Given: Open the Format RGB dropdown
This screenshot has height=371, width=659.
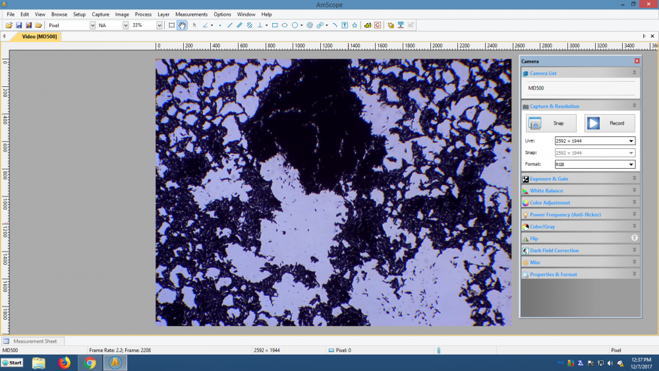Looking at the screenshot, I should [631, 164].
